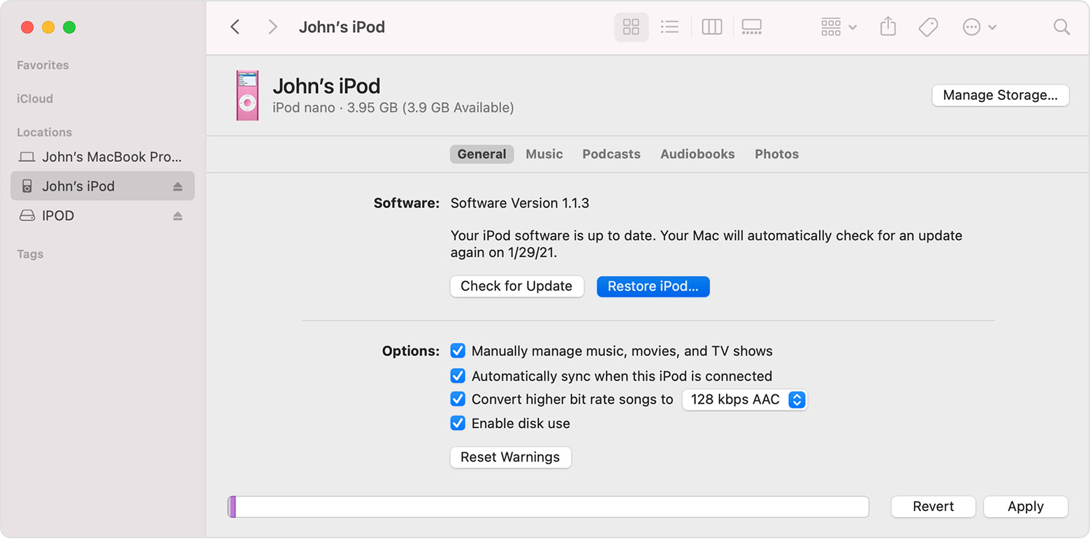
Task: Open the search magnifier
Action: [1061, 27]
